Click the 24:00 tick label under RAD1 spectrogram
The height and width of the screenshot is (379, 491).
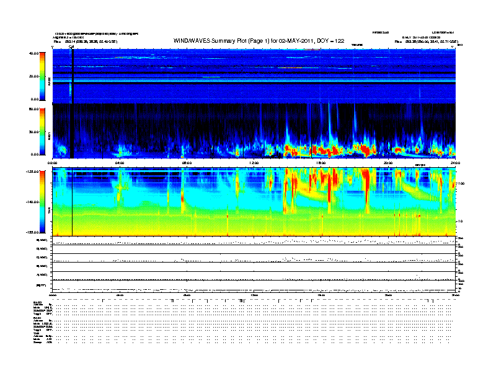(x=455, y=163)
